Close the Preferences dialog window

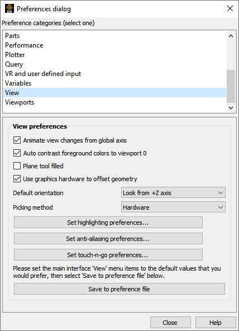coord(230,8)
